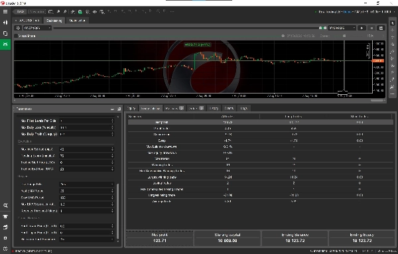Image resolution: width=398 pixels, height=254 pixels.
Task: Click the All trades column header
Action: click(227, 117)
